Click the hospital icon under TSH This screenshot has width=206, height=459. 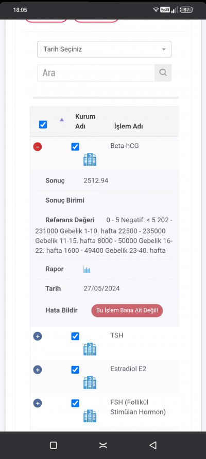tap(90, 349)
